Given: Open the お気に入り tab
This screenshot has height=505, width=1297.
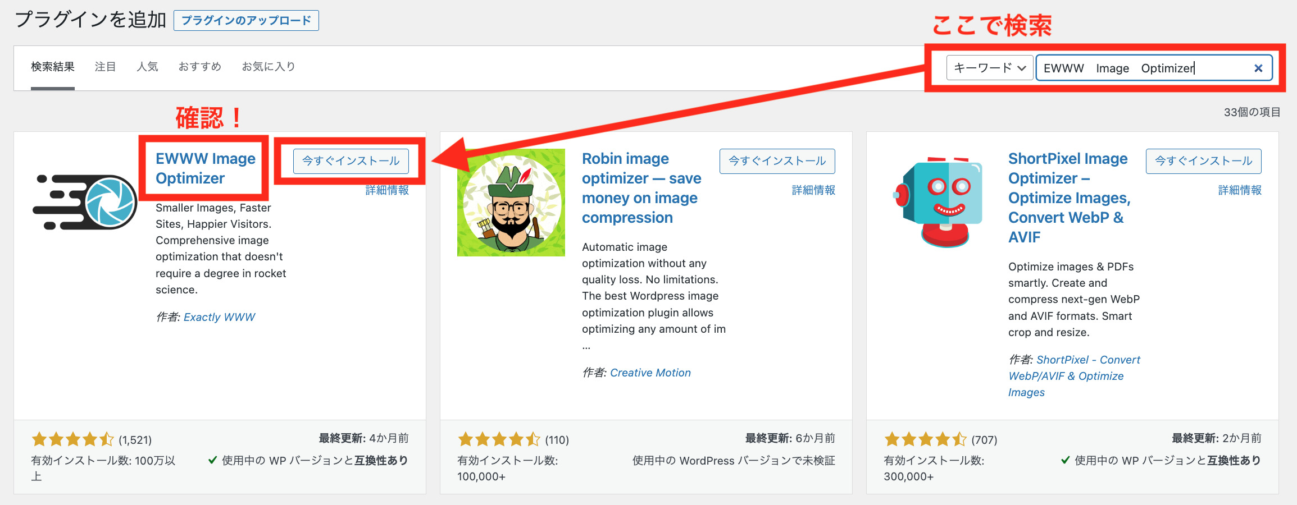Looking at the screenshot, I should click(268, 67).
